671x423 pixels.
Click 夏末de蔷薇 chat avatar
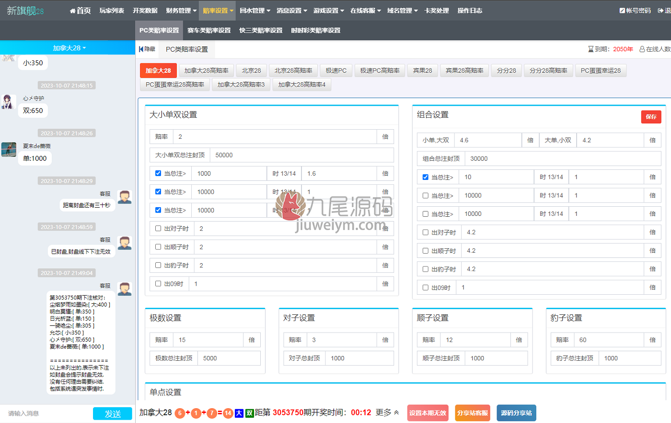click(x=8, y=150)
